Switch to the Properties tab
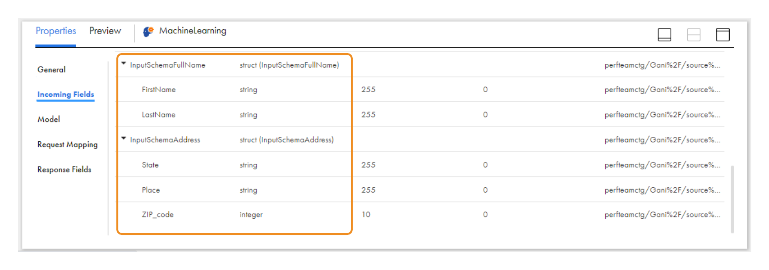769x270 pixels. (x=56, y=31)
